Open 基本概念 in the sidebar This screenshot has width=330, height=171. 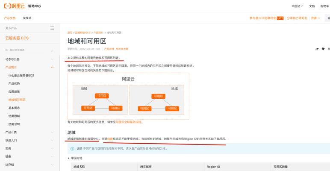click(x=14, y=108)
